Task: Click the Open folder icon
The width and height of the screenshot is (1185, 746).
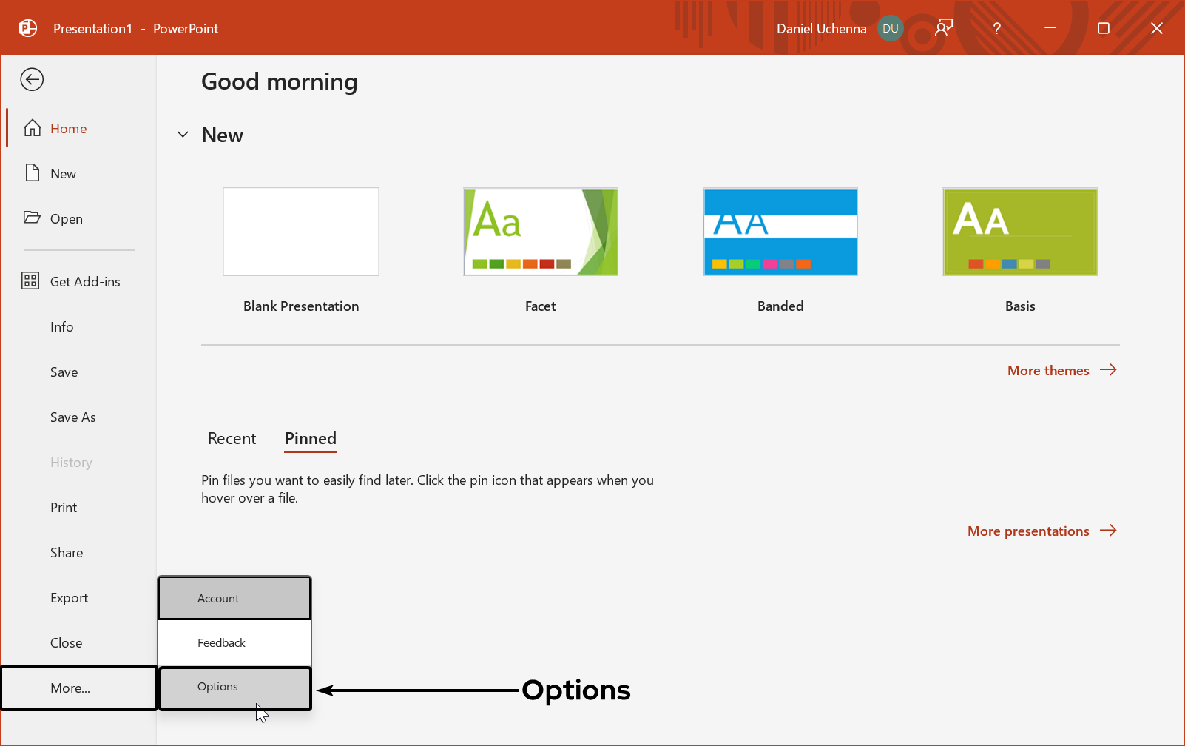Action: (32, 218)
